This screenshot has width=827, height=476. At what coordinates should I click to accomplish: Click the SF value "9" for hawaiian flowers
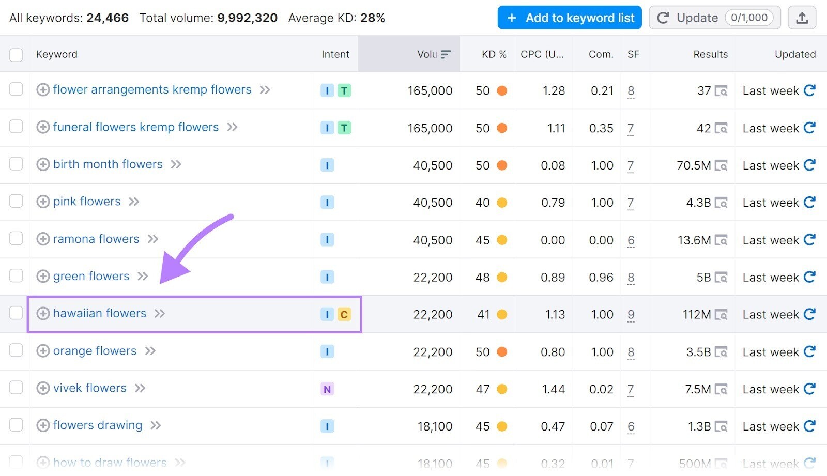631,314
